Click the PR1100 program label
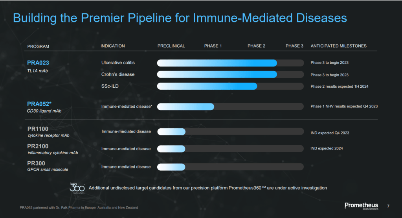 (38, 129)
